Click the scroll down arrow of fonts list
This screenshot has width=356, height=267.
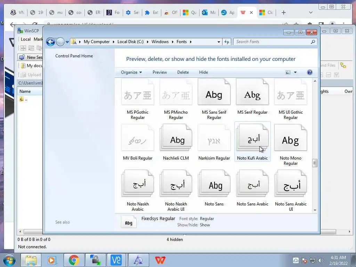(x=315, y=210)
